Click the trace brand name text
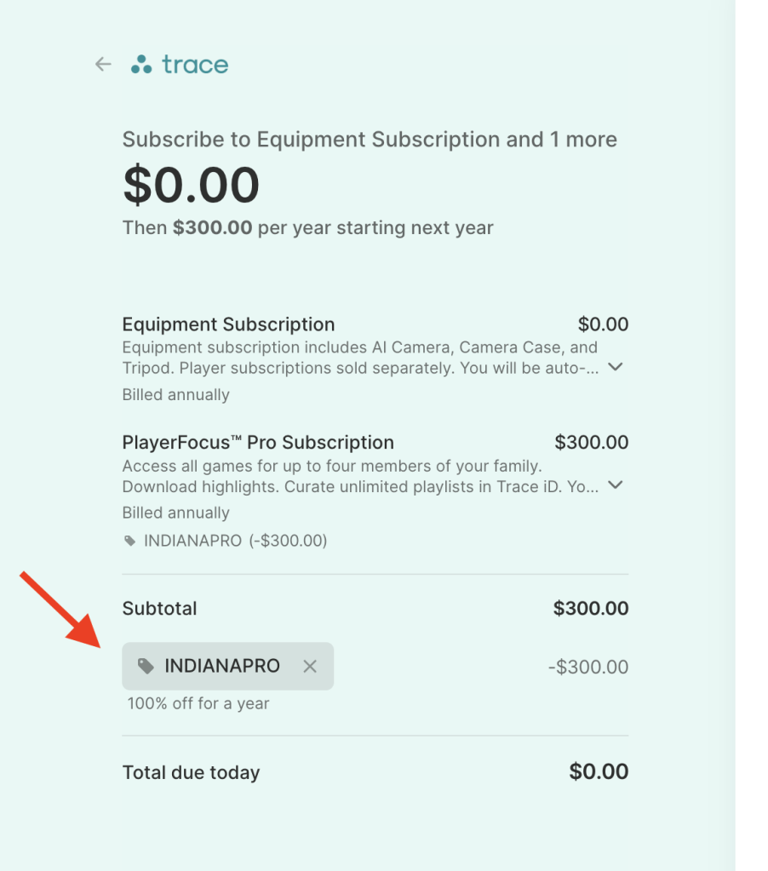768x871 pixels. tap(195, 65)
